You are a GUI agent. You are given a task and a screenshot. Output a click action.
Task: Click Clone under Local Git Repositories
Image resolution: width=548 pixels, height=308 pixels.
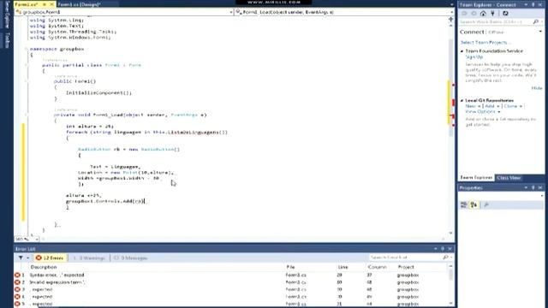tap(513, 106)
